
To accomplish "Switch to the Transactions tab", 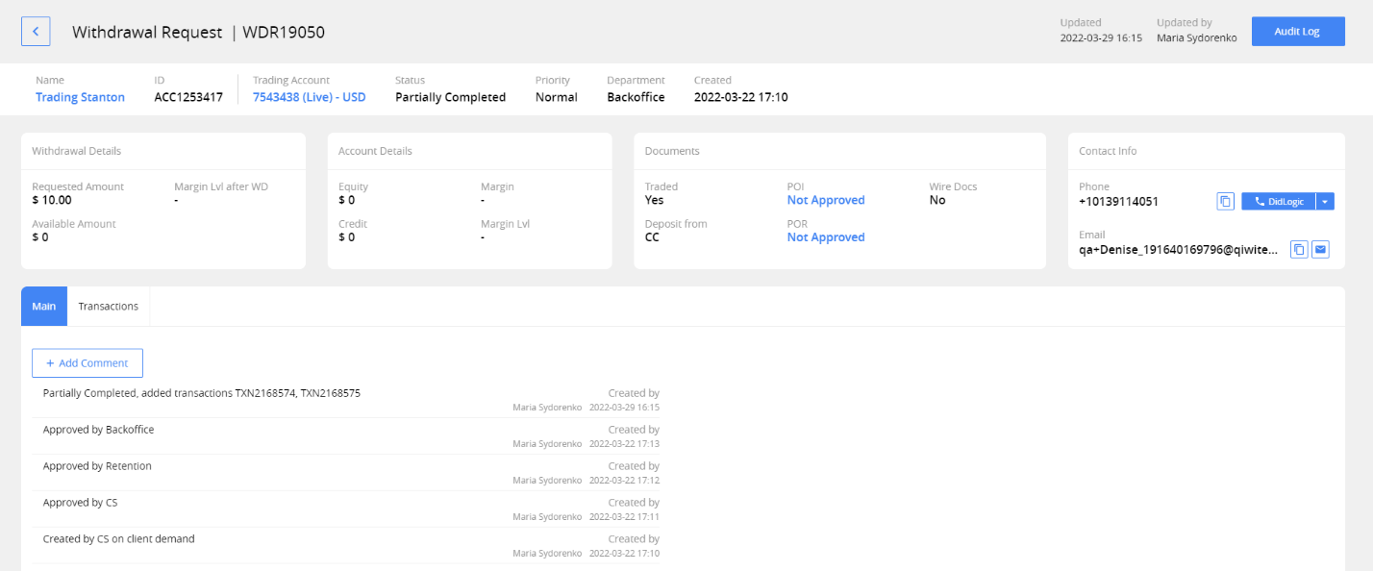I will [x=108, y=306].
